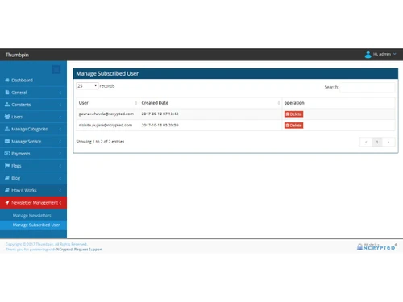This screenshot has height=302, width=403.
Task: Click the Flags flag icon
Action: [7, 166]
